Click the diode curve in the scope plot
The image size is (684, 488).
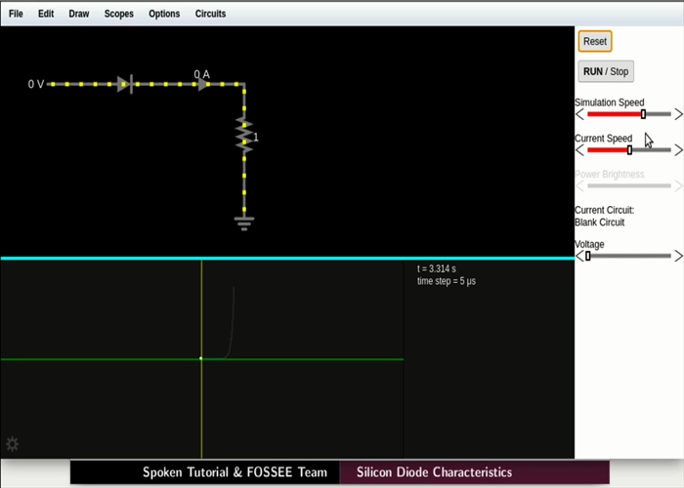pyautogui.click(x=232, y=312)
